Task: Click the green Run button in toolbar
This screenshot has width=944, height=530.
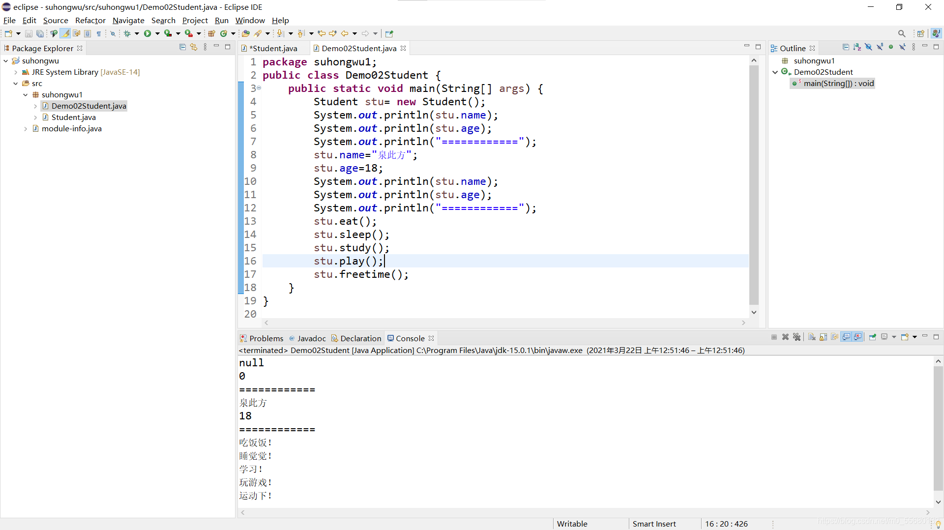Action: [147, 33]
